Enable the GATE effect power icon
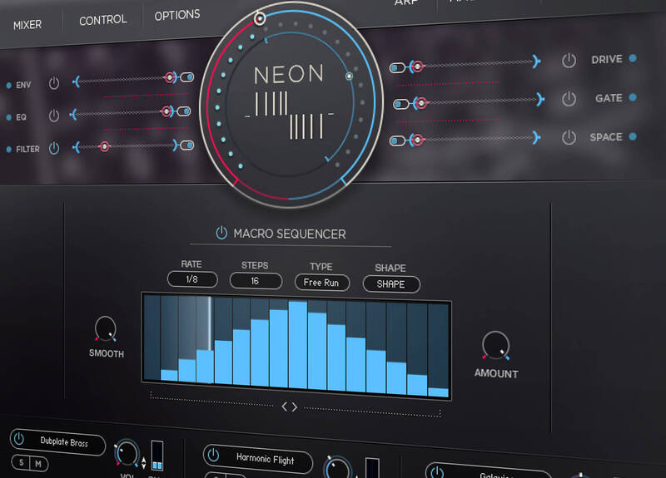This screenshot has height=478, width=666. 569,99
